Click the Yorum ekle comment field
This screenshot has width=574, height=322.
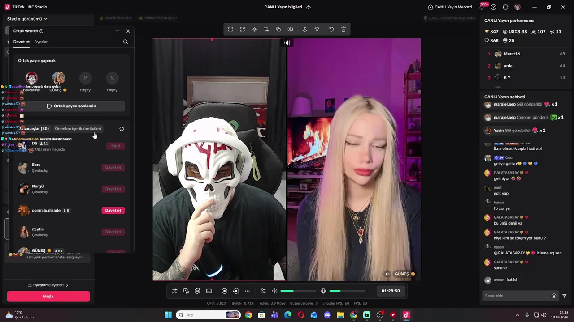point(516,296)
